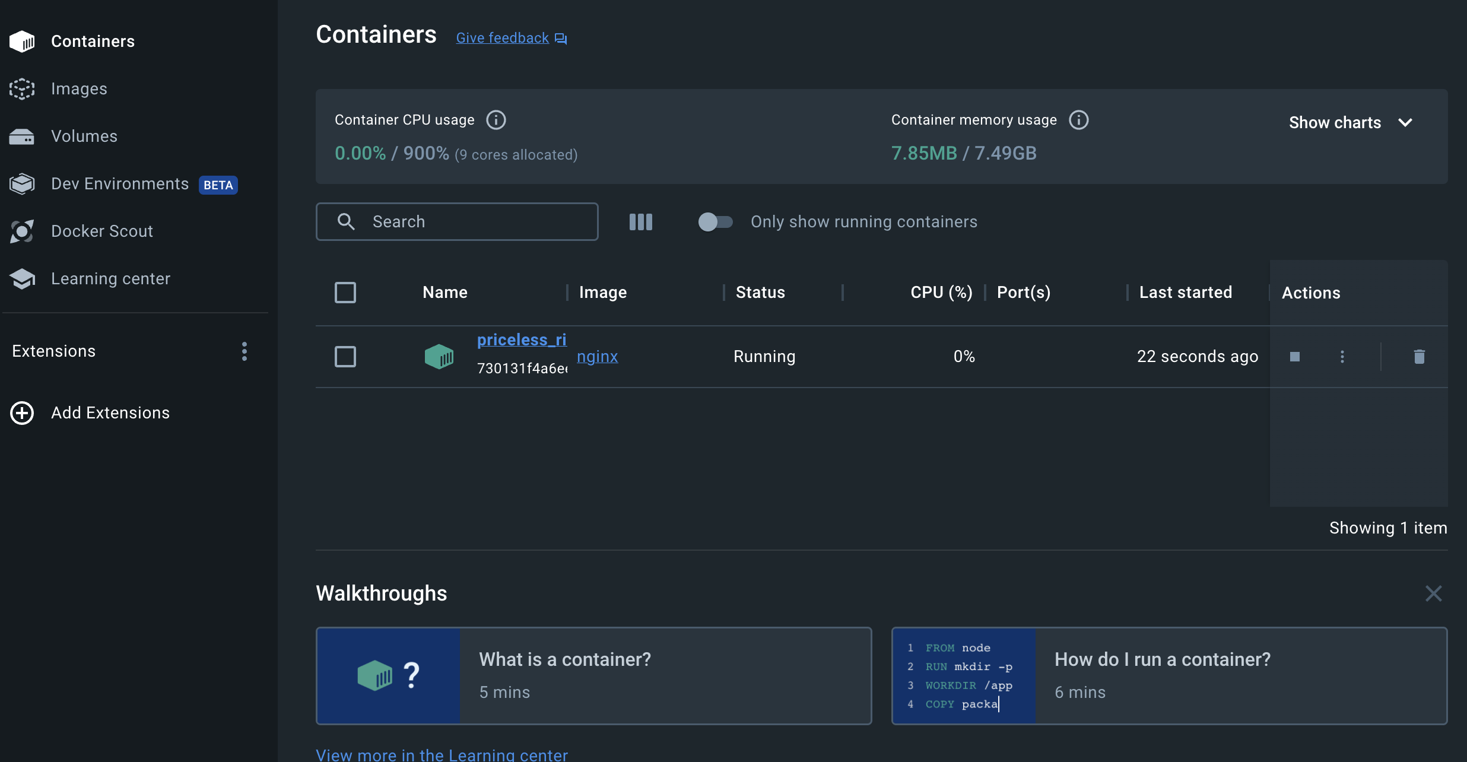Viewport: 1467px width, 762px height.
Task: Show CPU usage info tooltip icon
Action: (496, 120)
